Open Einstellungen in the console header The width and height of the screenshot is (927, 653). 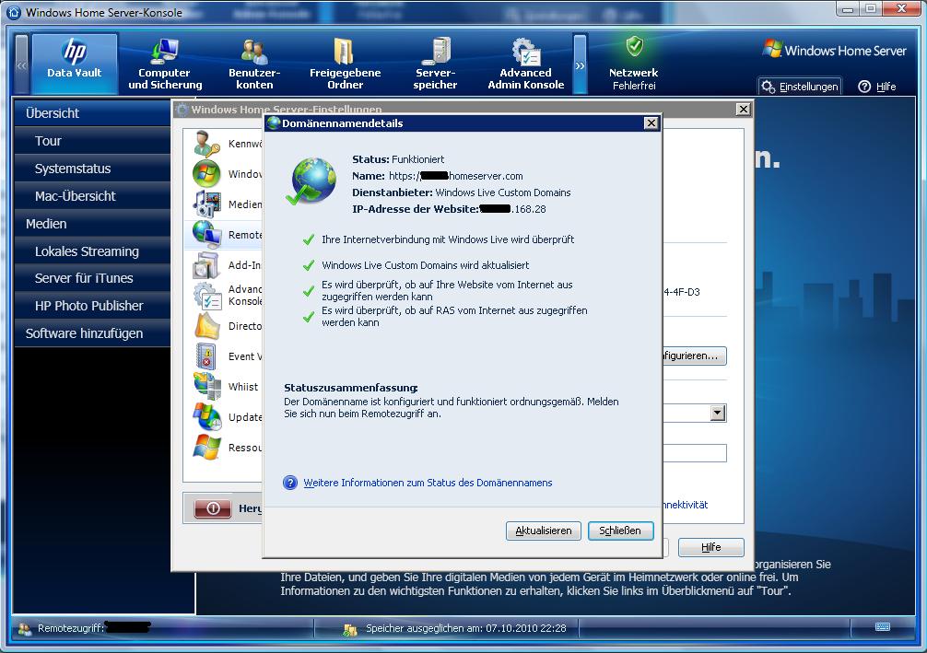(801, 87)
